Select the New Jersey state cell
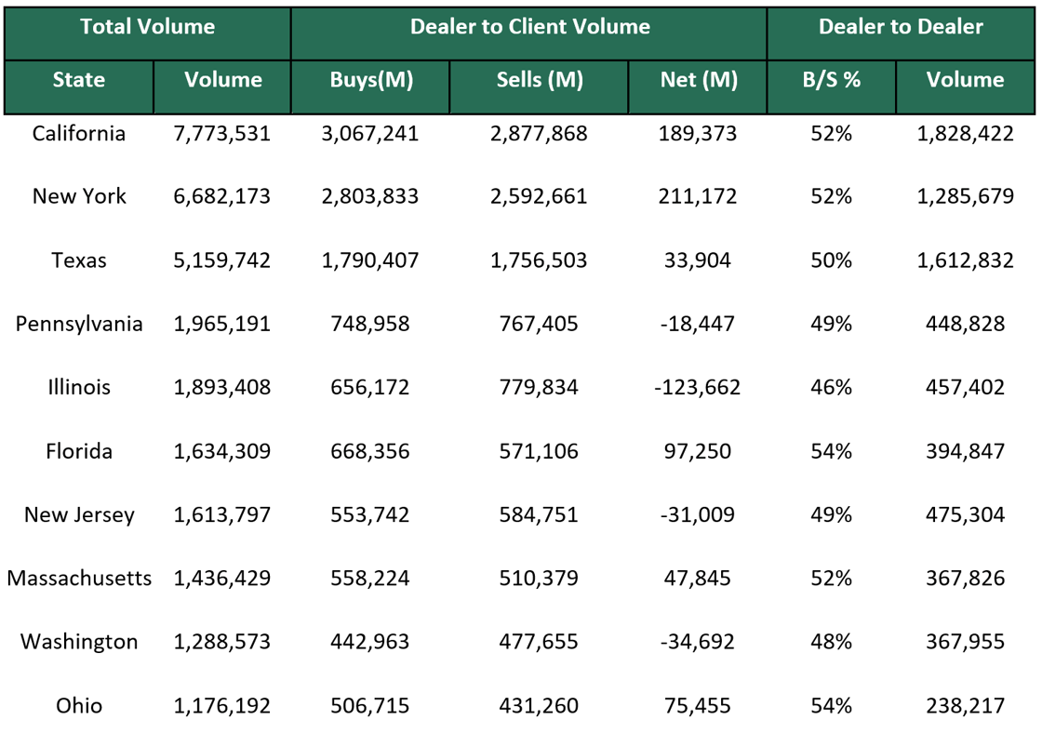The height and width of the screenshot is (733, 1042). (79, 515)
